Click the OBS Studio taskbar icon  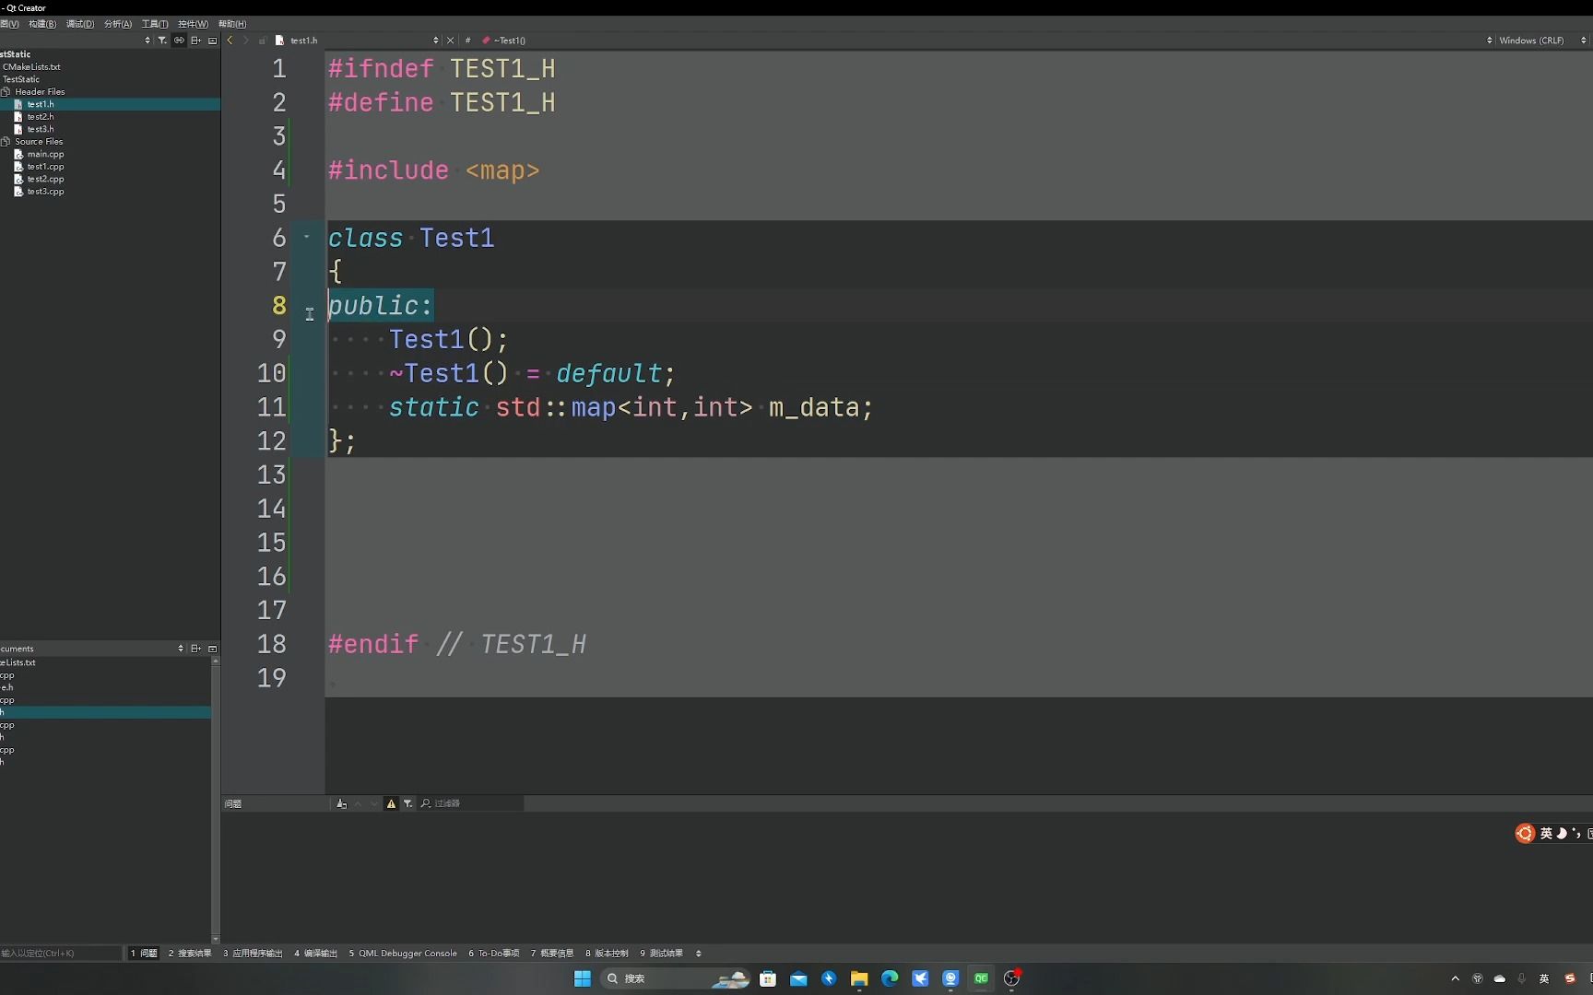(1012, 978)
